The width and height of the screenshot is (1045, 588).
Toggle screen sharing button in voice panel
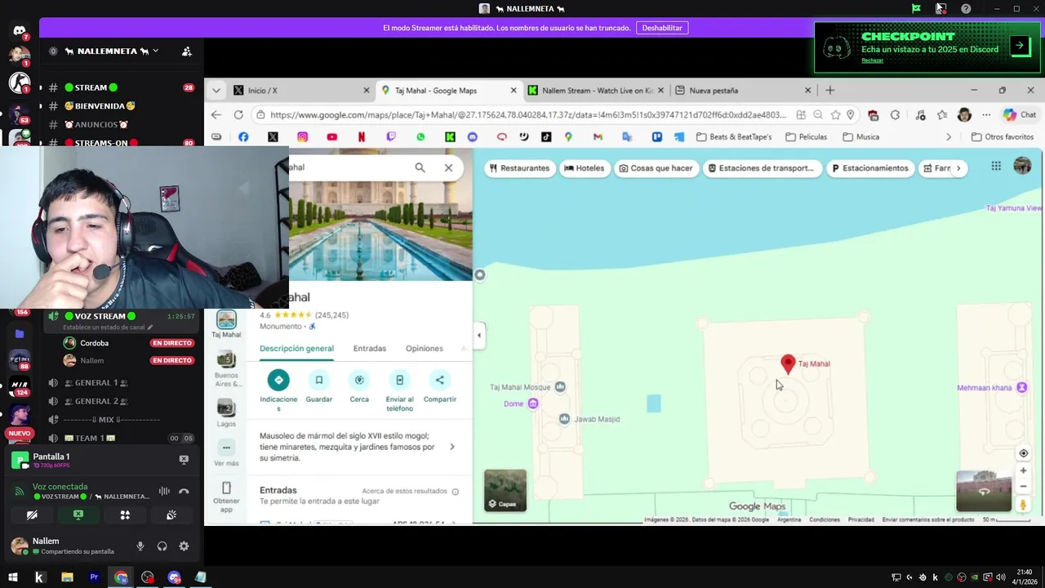click(x=78, y=515)
